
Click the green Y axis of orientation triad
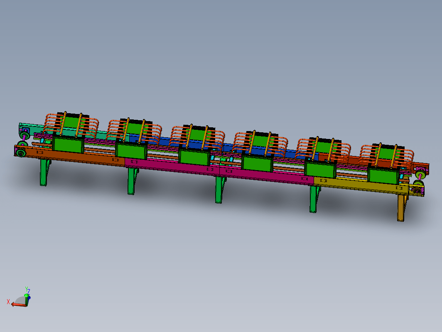26,300
